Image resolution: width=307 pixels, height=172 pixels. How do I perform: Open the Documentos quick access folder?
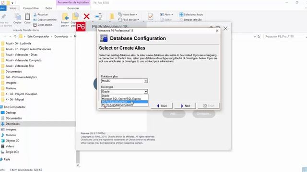pos(13,72)
